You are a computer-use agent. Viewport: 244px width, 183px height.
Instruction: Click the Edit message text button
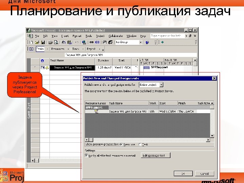[156, 155]
